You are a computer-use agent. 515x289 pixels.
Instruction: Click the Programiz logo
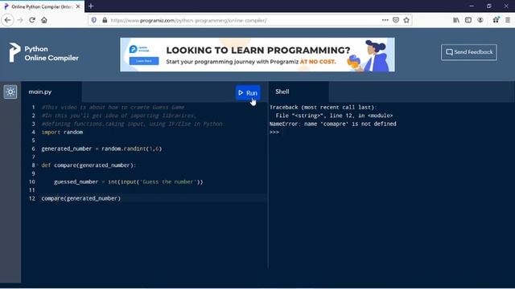pyautogui.click(x=14, y=52)
